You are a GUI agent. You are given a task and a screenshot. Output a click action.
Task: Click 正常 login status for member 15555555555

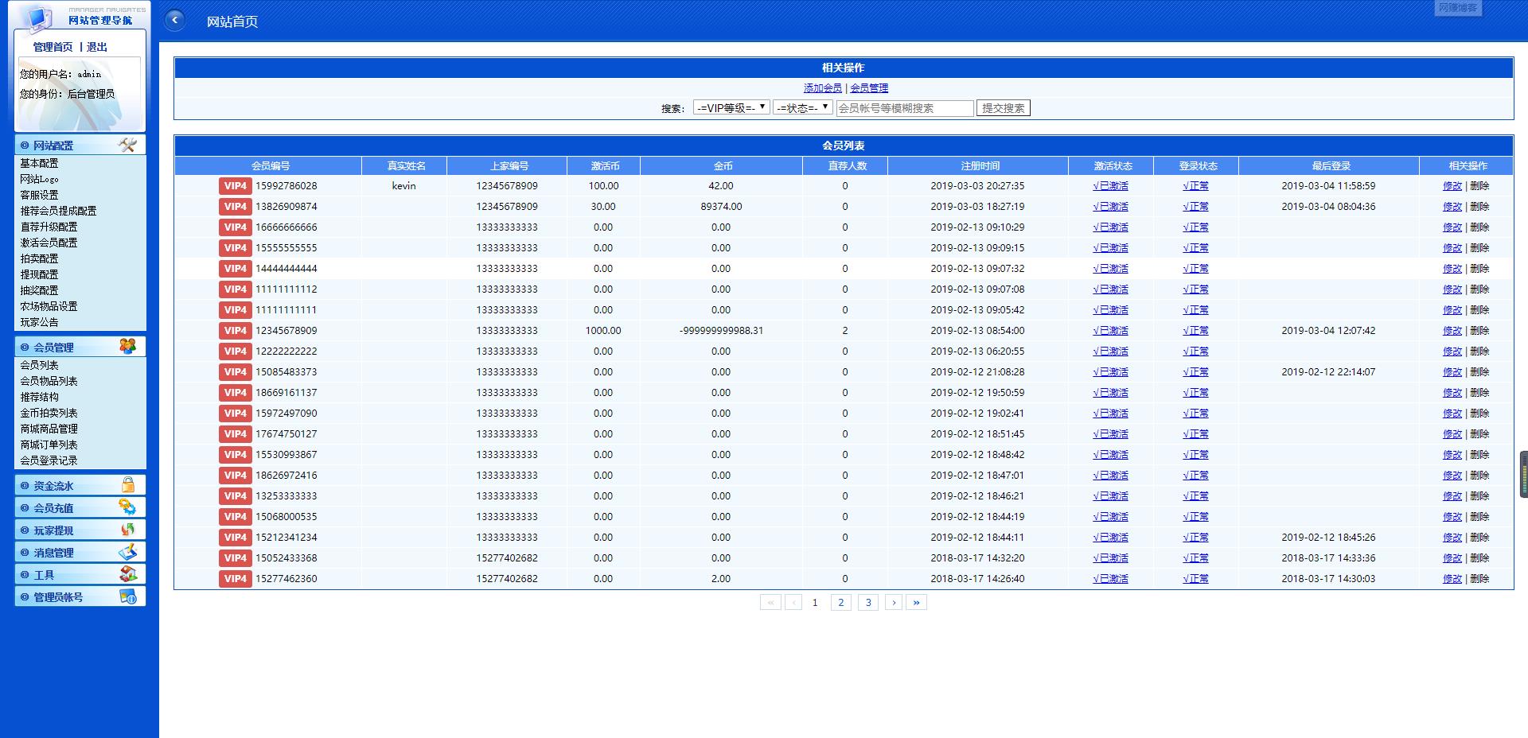pyautogui.click(x=1195, y=247)
